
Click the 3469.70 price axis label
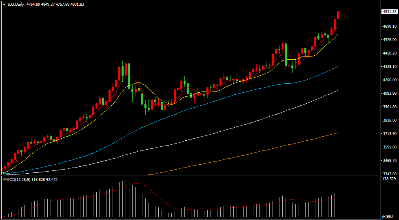389,161
